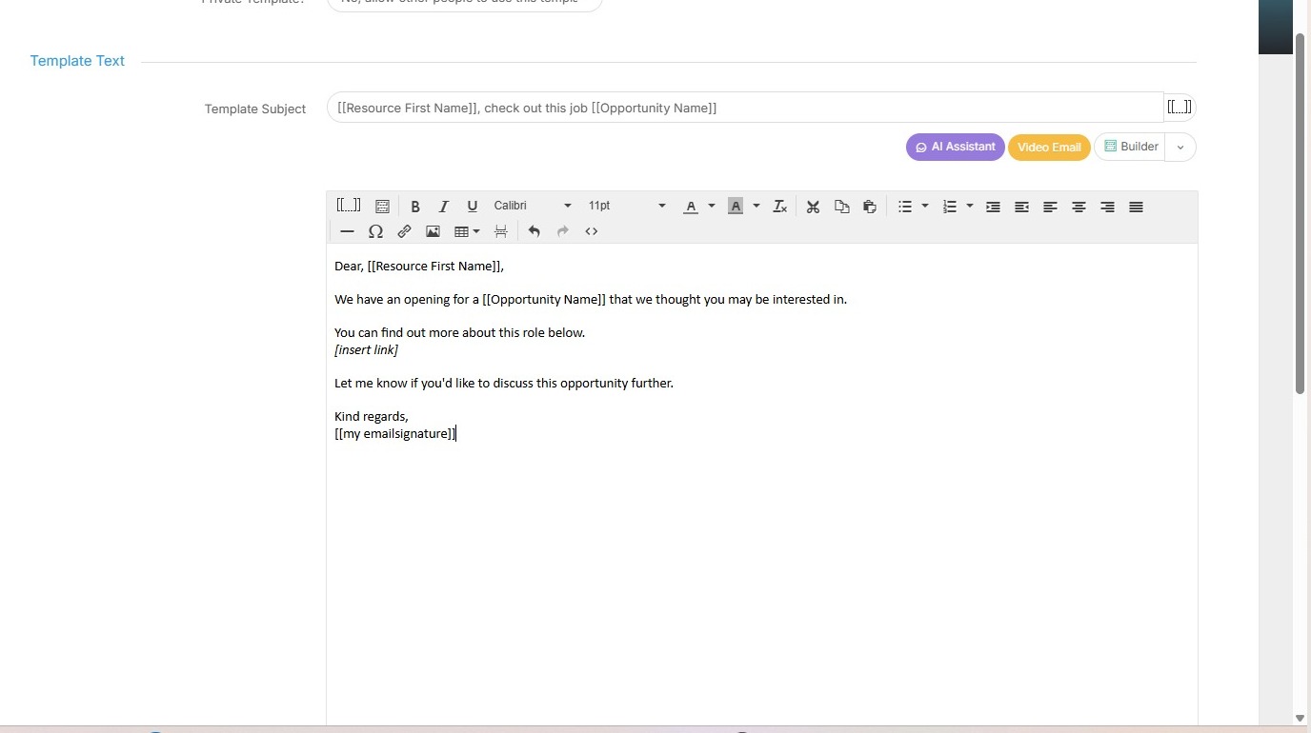Insert a page break
This screenshot has width=1311, height=733.
(x=500, y=231)
